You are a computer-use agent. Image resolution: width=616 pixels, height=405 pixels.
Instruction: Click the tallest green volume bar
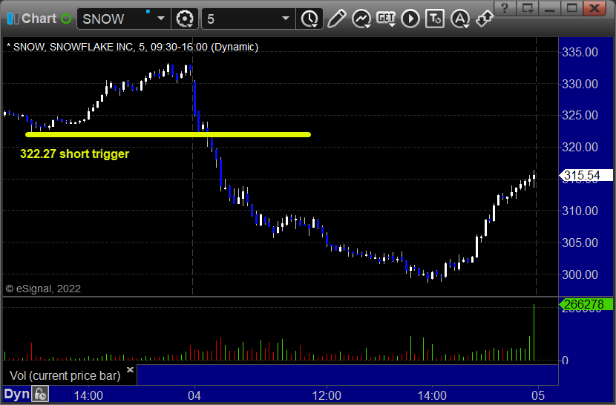coord(534,332)
